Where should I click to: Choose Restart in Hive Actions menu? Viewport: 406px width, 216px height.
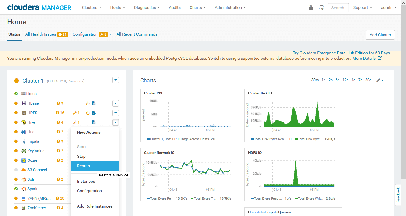(95, 166)
